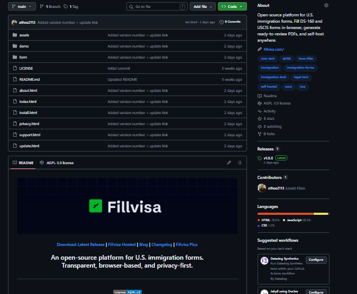Open install.html file

(x=28, y=113)
